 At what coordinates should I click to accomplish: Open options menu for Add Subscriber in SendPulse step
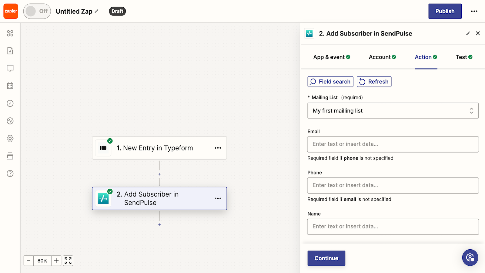[x=218, y=198]
